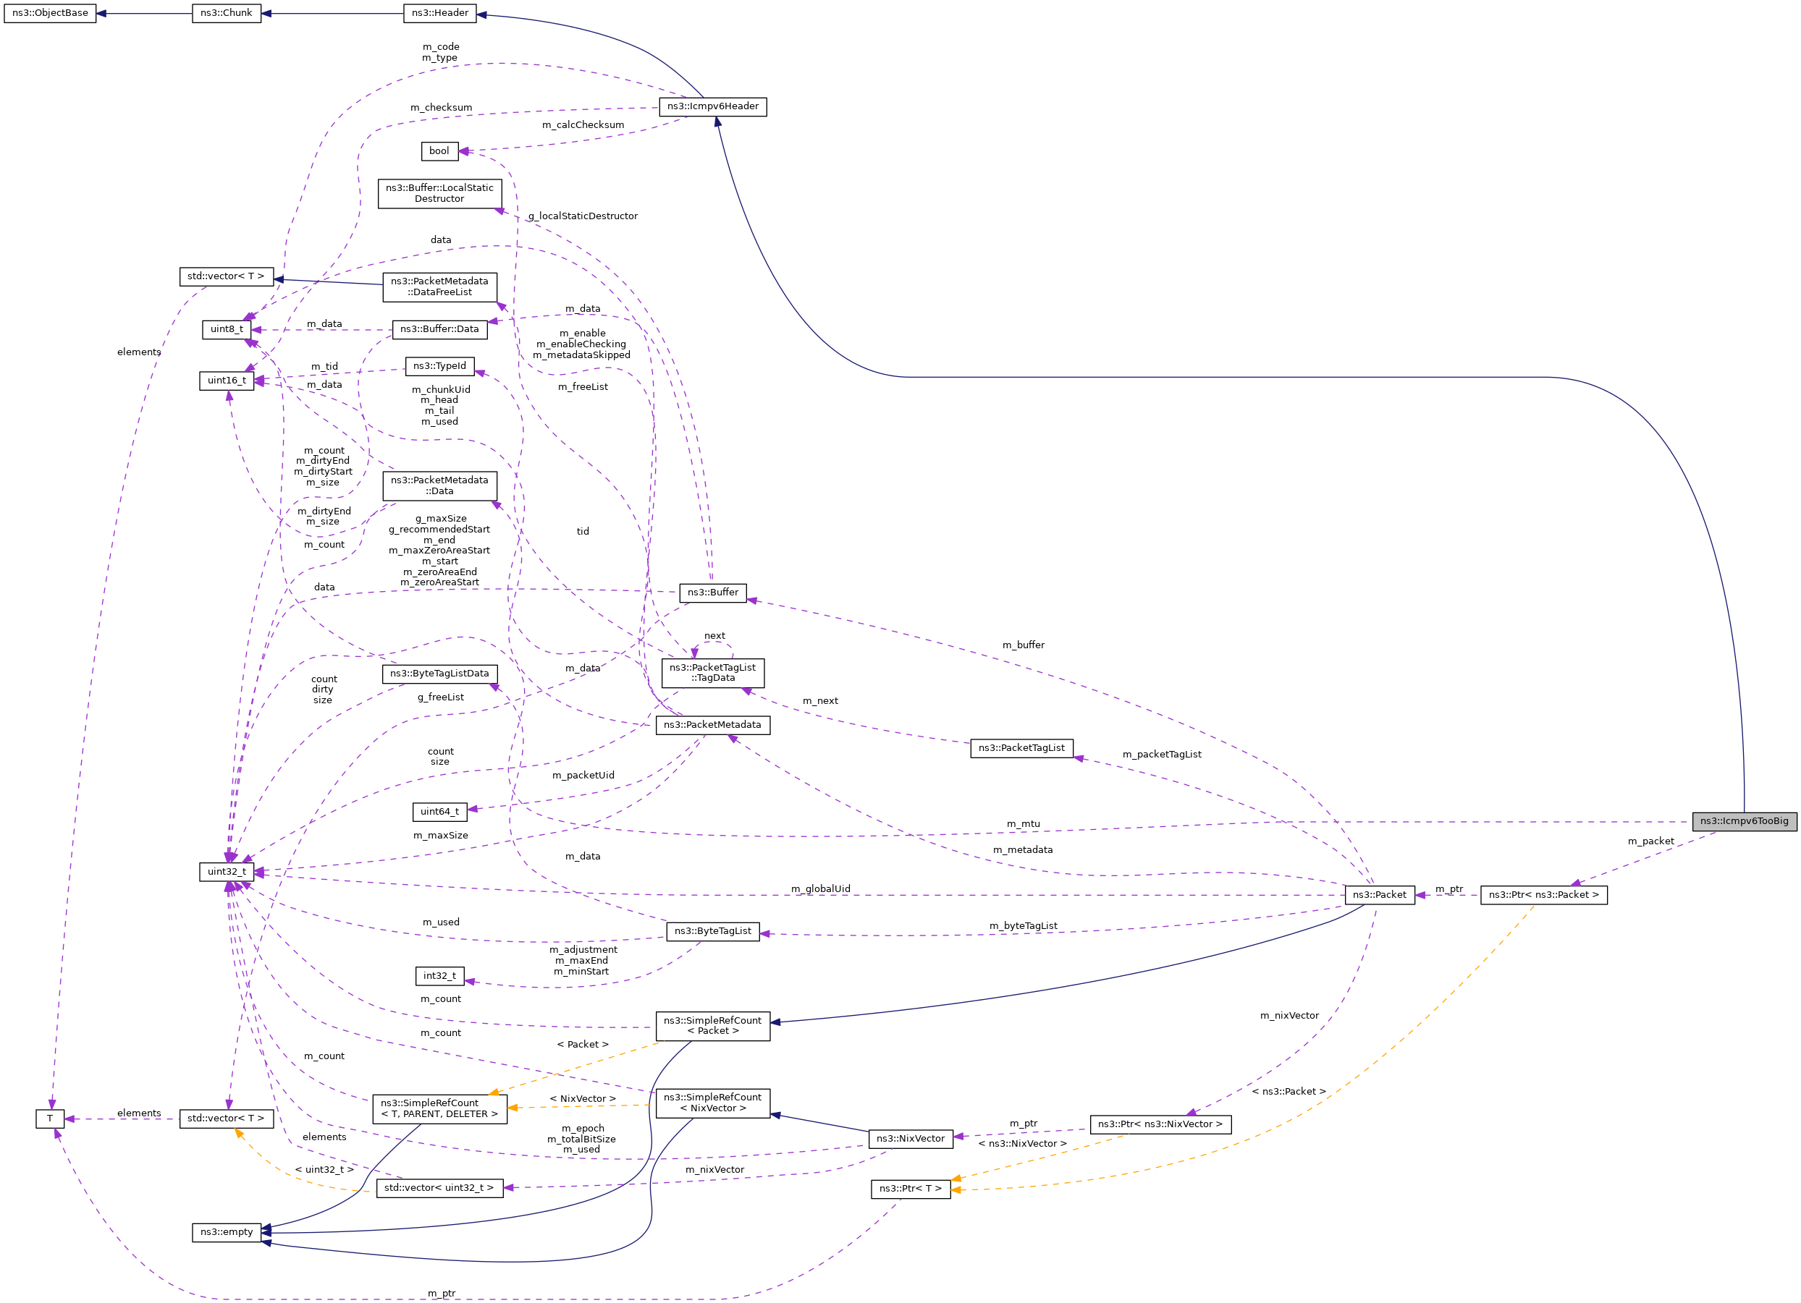Click the m_tid edge label

(x=324, y=368)
